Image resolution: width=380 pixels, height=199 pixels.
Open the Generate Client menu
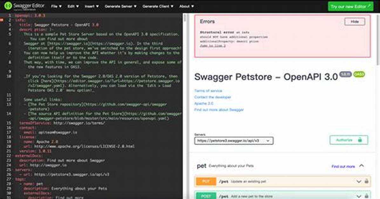(158, 7)
